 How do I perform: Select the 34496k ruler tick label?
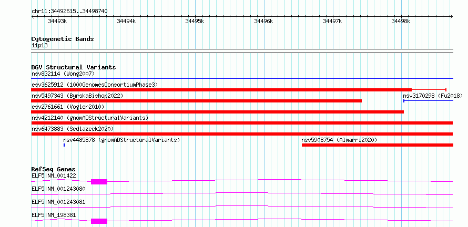[263, 21]
